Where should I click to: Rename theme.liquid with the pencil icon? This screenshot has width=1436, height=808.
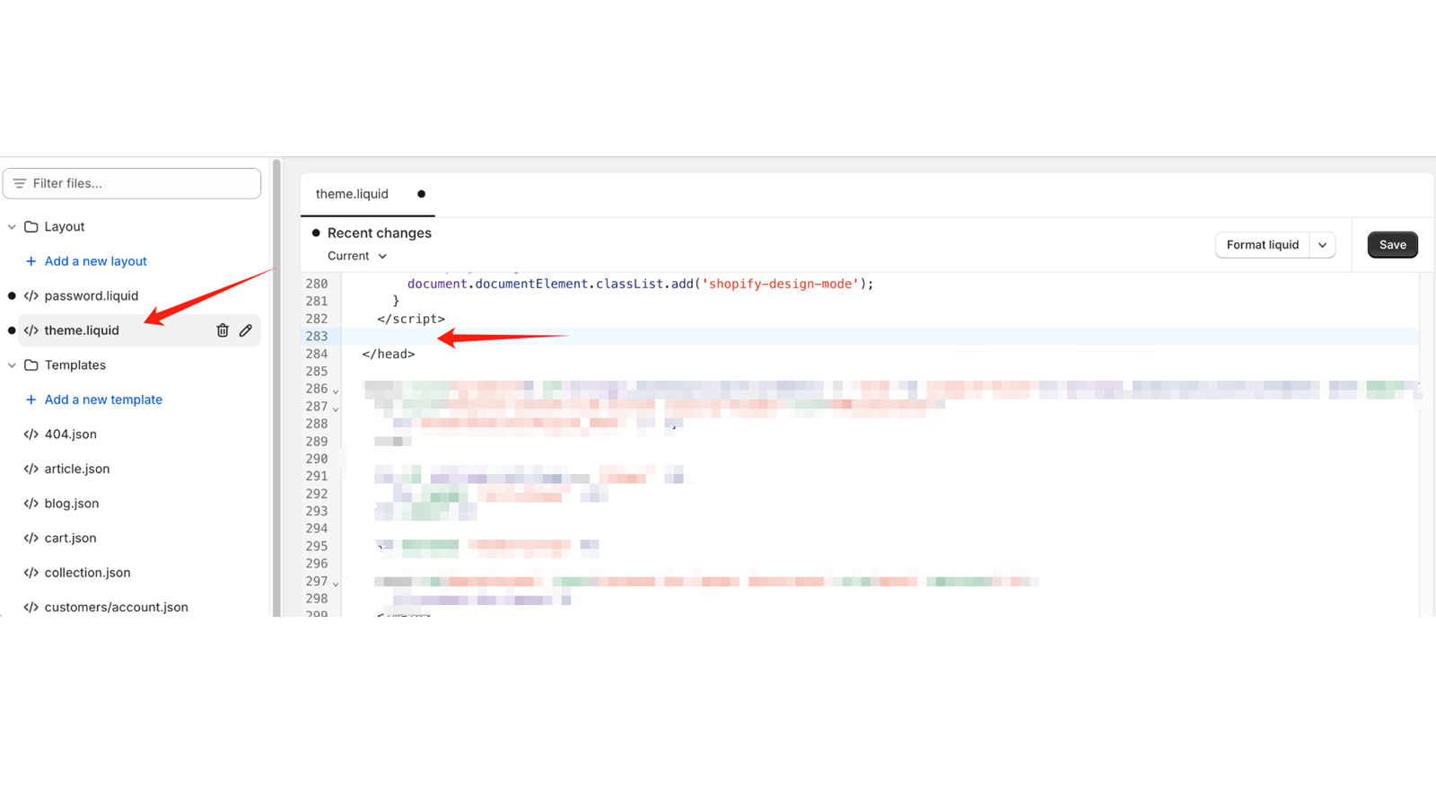pos(246,330)
